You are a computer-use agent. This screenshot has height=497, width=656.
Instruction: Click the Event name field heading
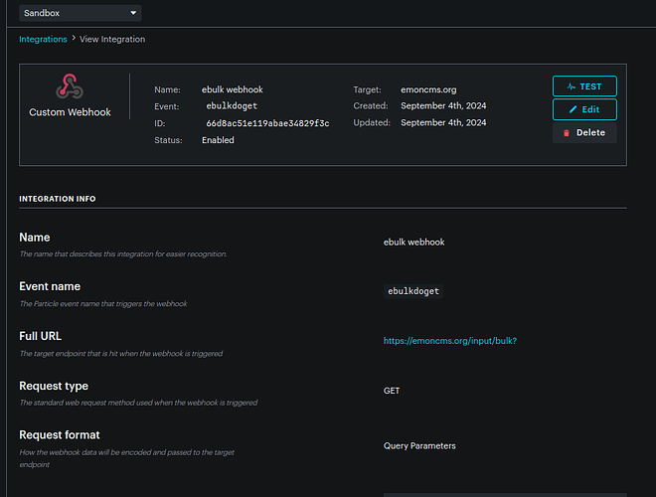[x=50, y=286]
